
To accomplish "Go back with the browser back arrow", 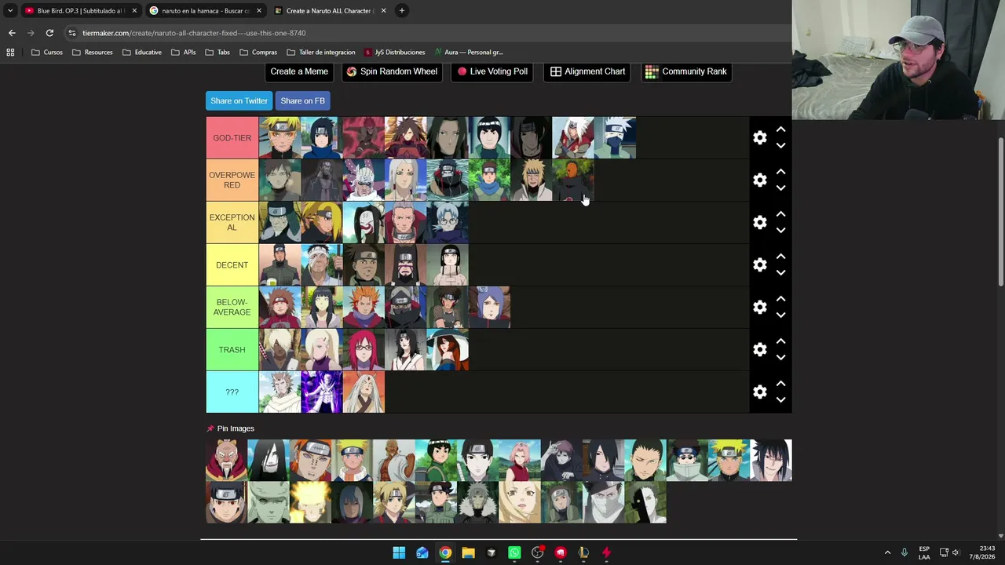I will point(12,33).
